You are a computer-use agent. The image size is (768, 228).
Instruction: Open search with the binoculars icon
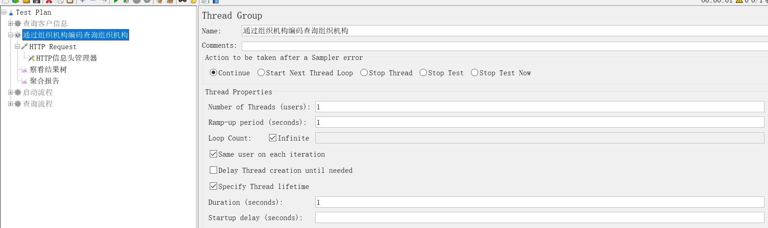183,2
